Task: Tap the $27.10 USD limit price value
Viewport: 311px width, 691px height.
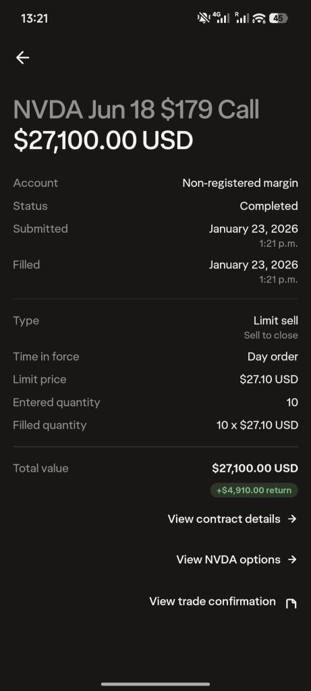Action: click(x=268, y=379)
